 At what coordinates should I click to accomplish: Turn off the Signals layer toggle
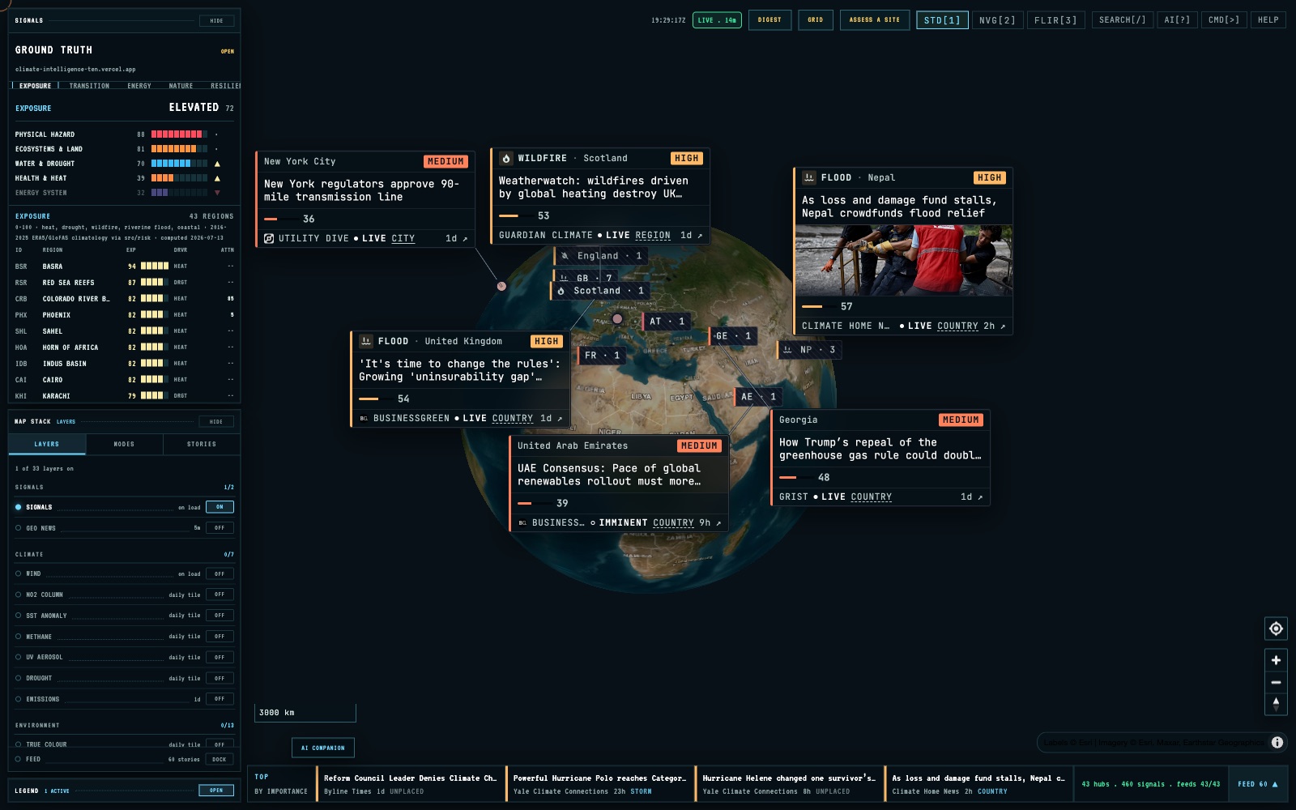click(220, 507)
